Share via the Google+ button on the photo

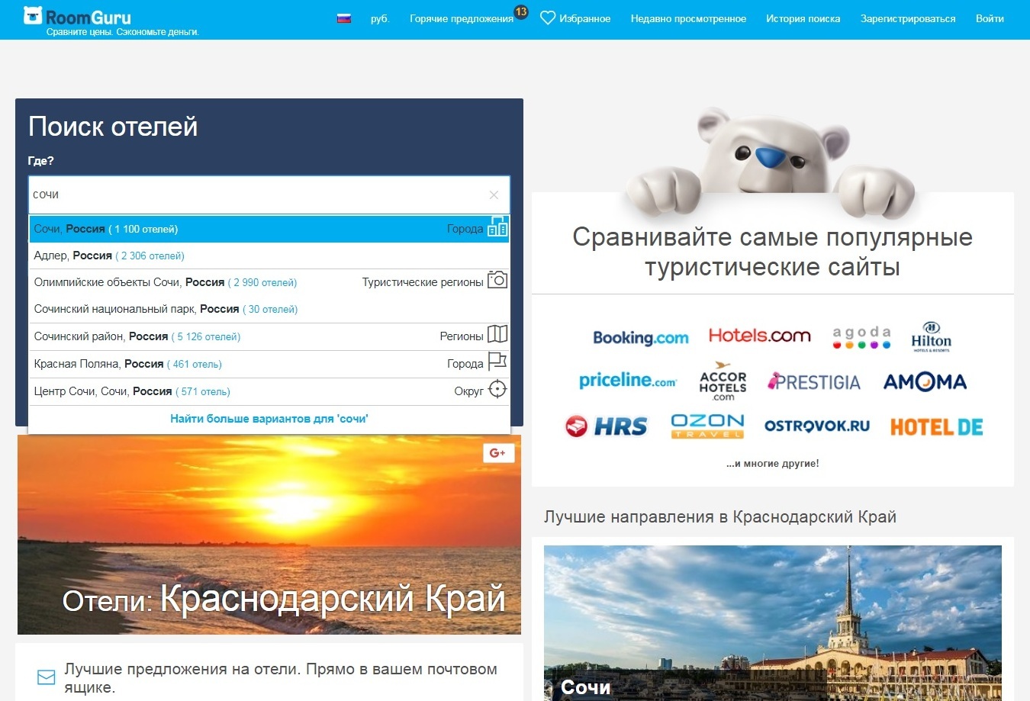click(x=498, y=453)
